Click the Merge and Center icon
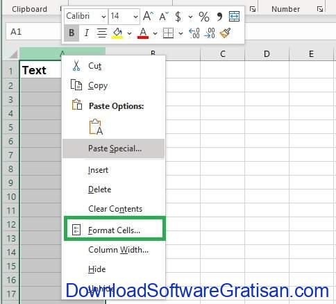The height and width of the screenshot is (304, 336). click(x=234, y=16)
